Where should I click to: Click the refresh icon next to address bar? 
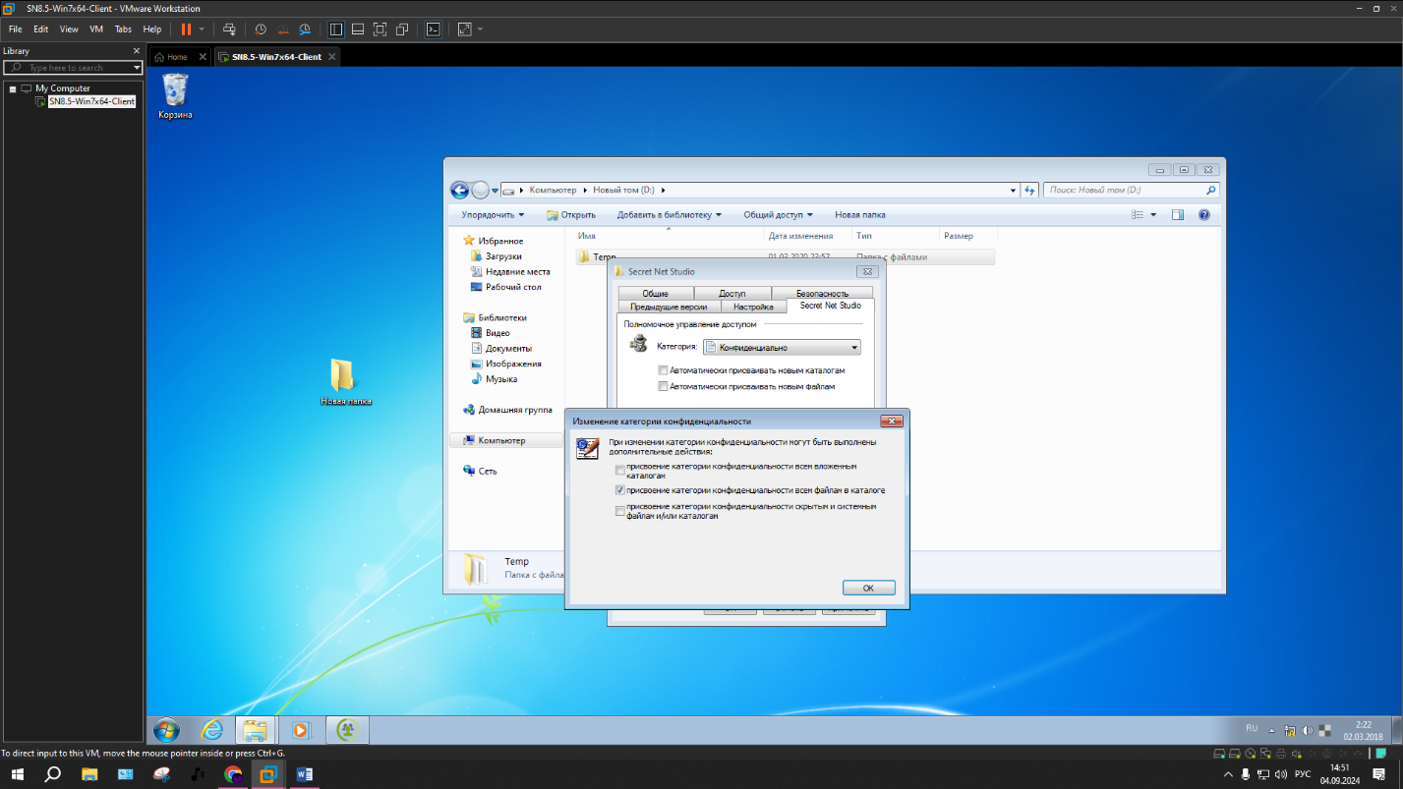(1029, 191)
